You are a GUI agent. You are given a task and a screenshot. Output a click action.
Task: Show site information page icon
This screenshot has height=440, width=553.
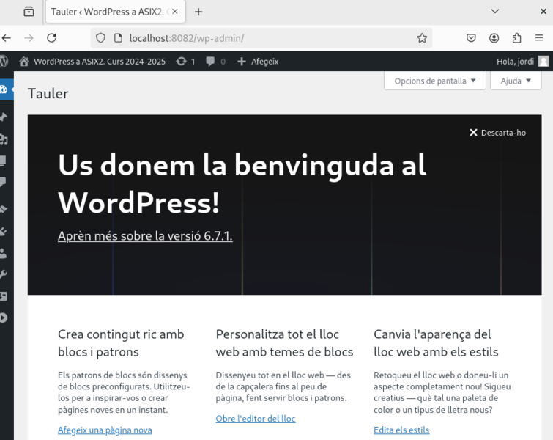(x=118, y=38)
